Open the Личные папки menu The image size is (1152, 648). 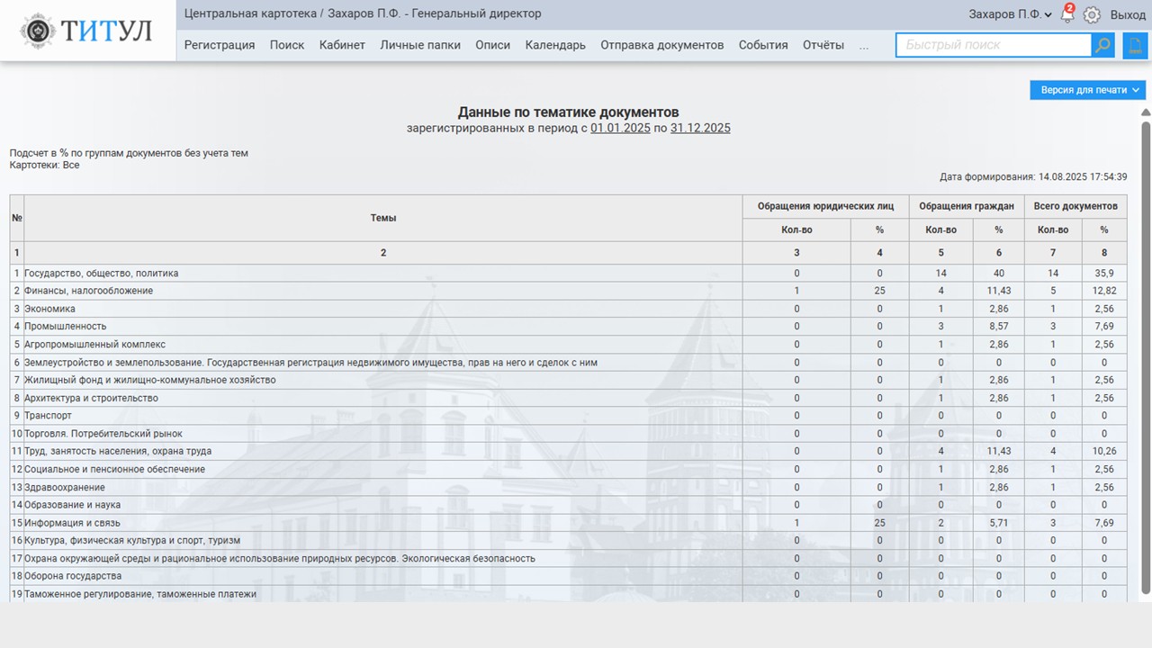419,45
